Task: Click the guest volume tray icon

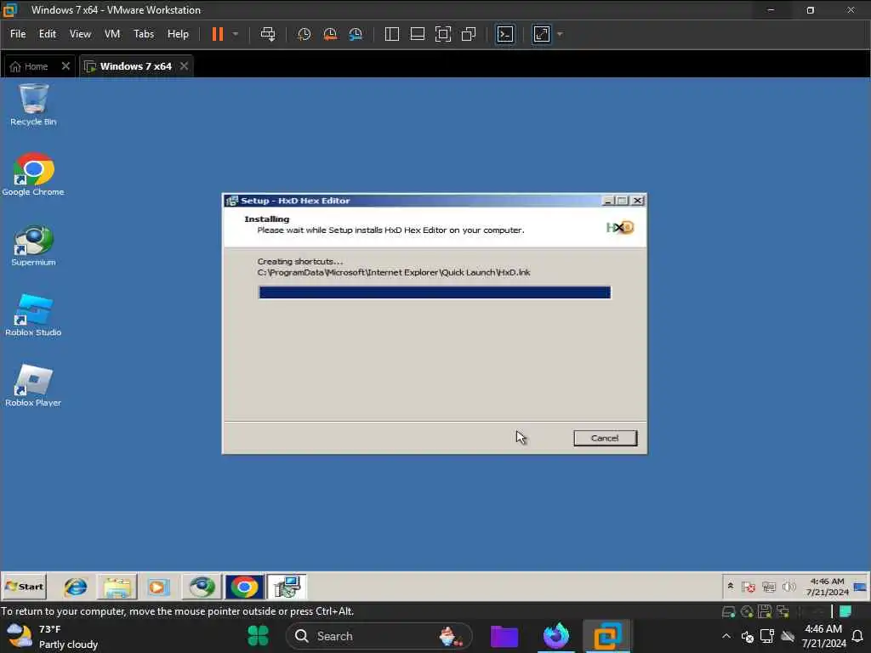Action: [x=788, y=587]
